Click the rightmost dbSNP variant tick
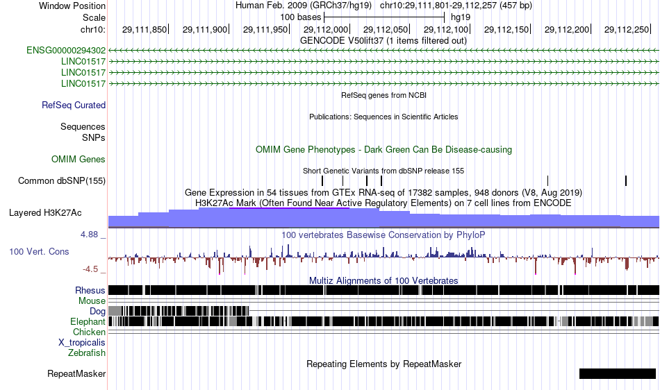The height and width of the screenshot is (390, 660). coord(626,180)
